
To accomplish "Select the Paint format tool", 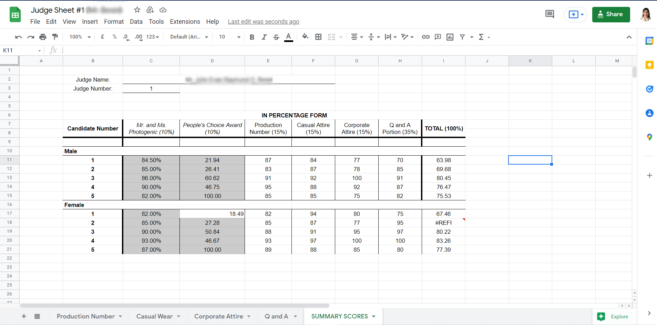I will pos(55,37).
